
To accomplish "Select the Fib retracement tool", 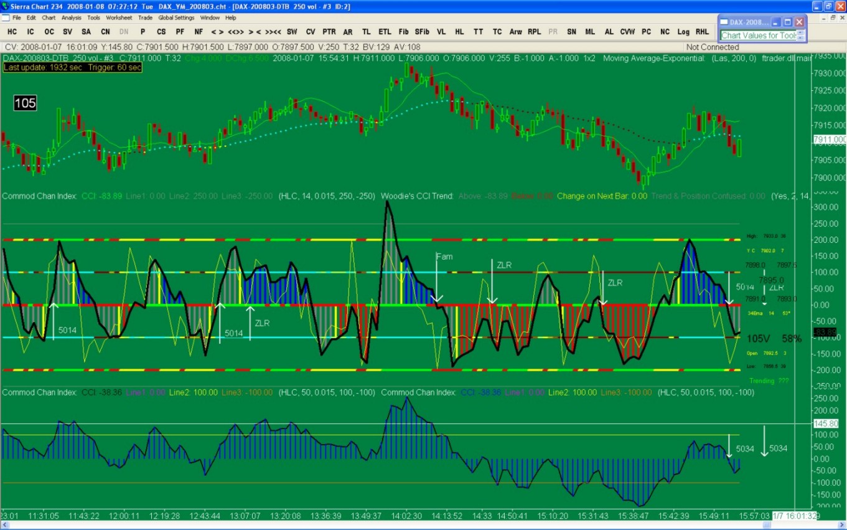I will [x=404, y=32].
